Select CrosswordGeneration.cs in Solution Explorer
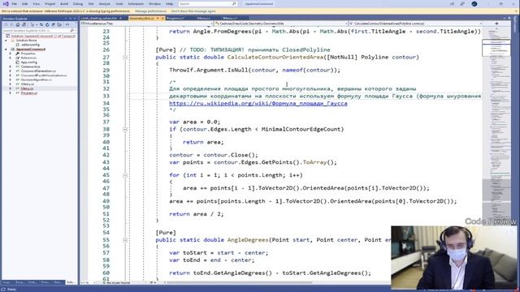This screenshot has width=520, height=292. 38,71
